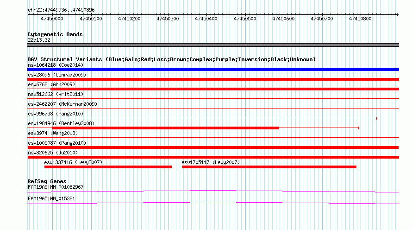Select the esv6768 (Ahn2009) variant label

(51, 84)
